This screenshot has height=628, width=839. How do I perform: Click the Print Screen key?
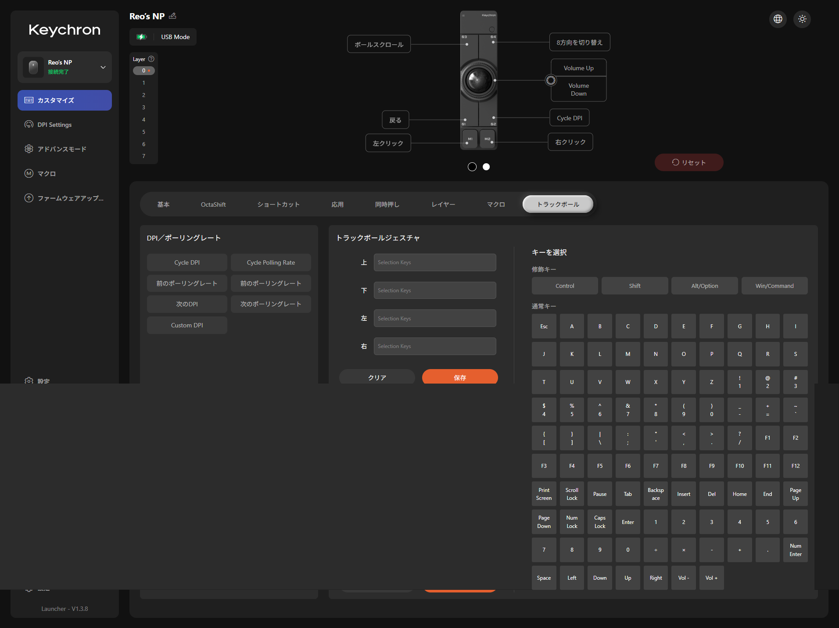click(544, 494)
